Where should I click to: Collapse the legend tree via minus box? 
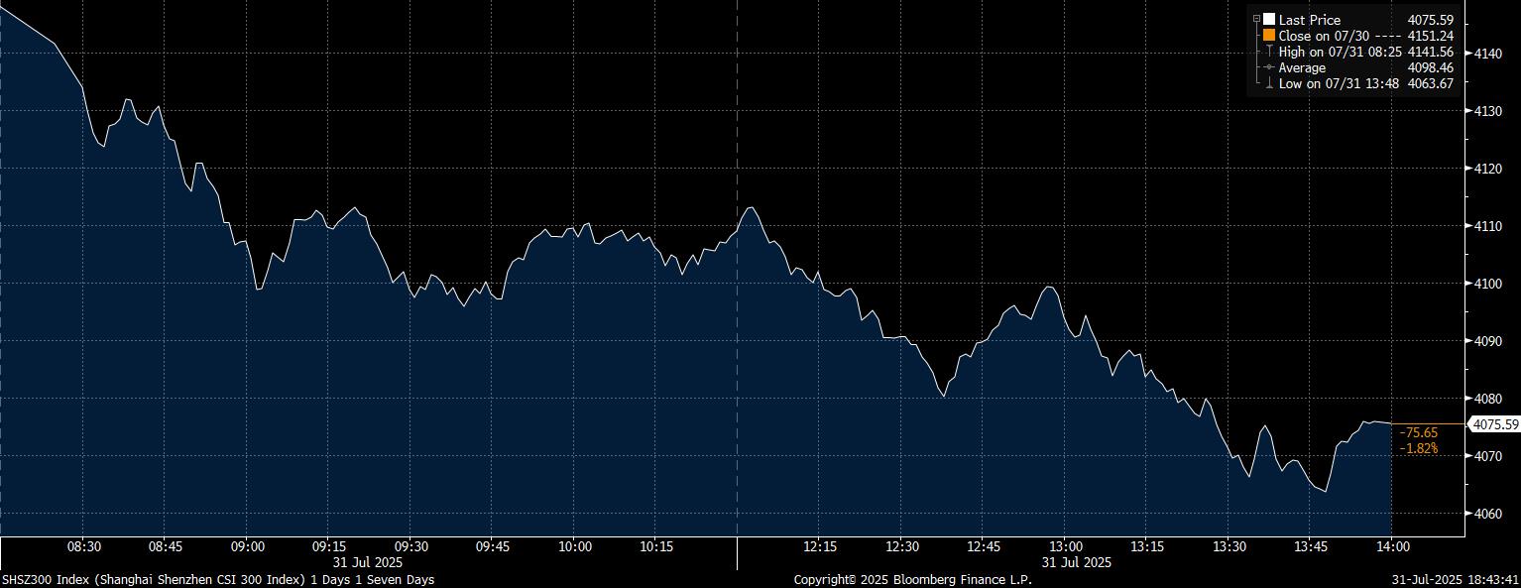coord(1256,20)
